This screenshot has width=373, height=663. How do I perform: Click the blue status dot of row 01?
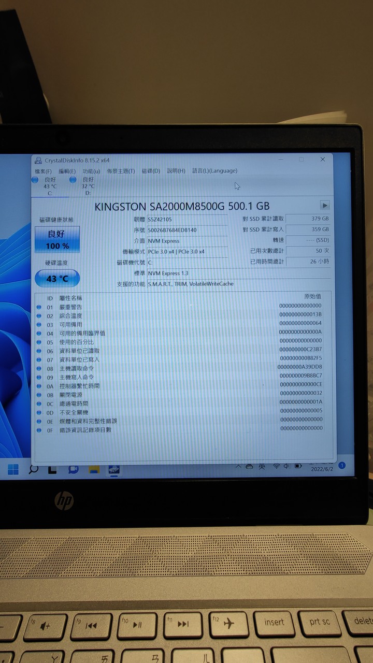click(39, 307)
